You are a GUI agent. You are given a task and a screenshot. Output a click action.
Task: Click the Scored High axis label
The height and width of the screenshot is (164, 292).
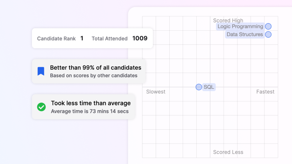click(x=228, y=20)
